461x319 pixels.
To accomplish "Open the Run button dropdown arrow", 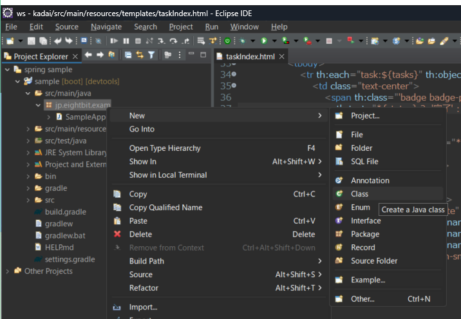I will click(x=274, y=41).
